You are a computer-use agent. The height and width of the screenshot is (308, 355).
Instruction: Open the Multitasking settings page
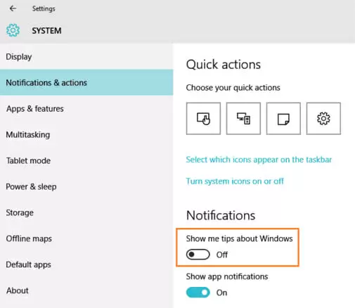pyautogui.click(x=86, y=134)
